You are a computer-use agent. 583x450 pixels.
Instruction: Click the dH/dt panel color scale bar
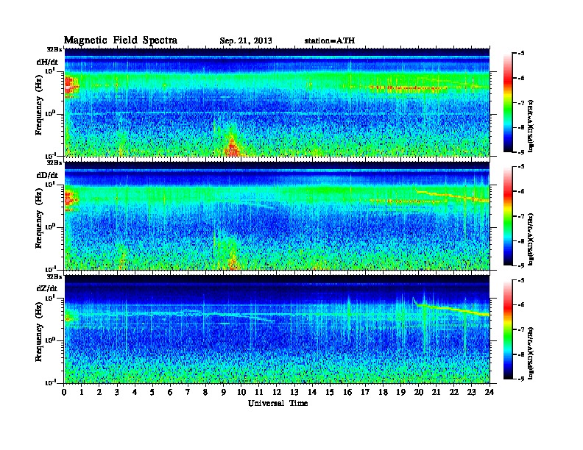coord(508,103)
